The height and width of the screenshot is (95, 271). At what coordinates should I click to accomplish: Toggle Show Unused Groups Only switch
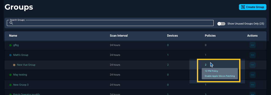221,24
